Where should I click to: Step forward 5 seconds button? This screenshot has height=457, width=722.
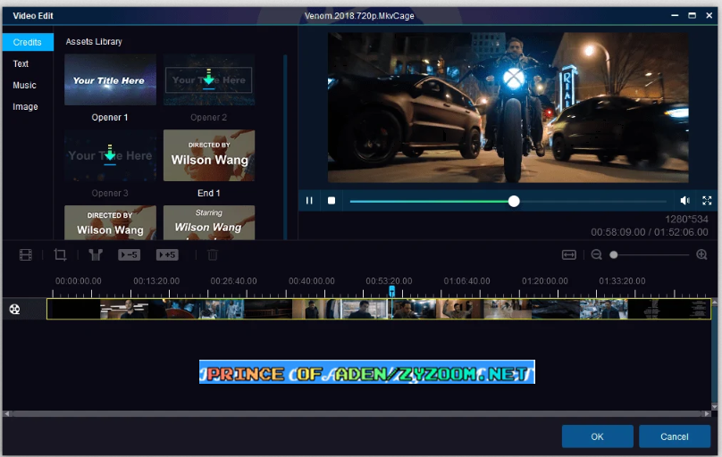pos(167,254)
